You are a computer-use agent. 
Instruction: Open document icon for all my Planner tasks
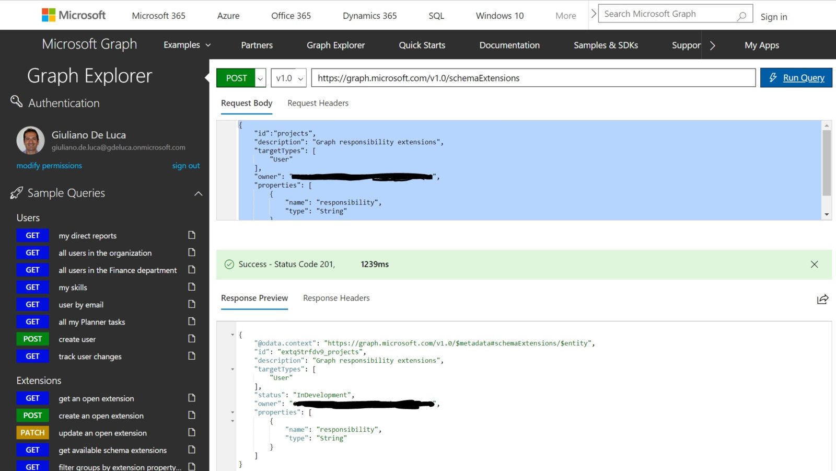[x=192, y=321]
